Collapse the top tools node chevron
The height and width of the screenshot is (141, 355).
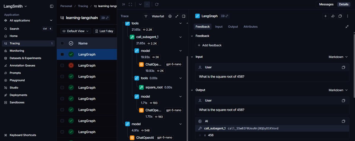[x=180, y=23]
